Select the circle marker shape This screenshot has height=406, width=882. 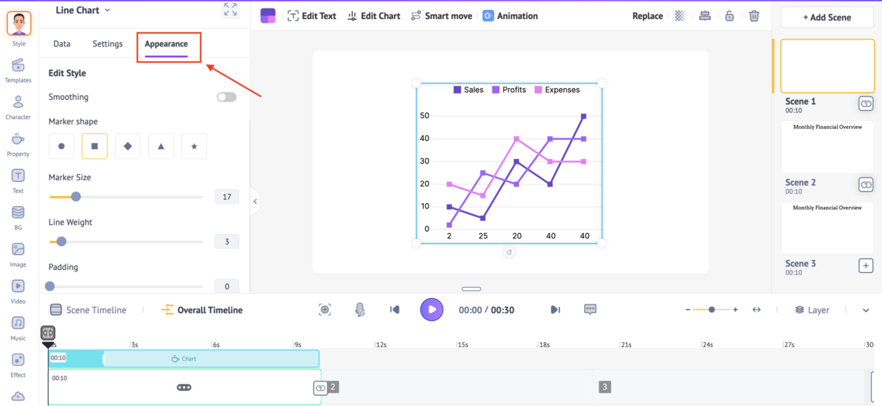point(61,146)
